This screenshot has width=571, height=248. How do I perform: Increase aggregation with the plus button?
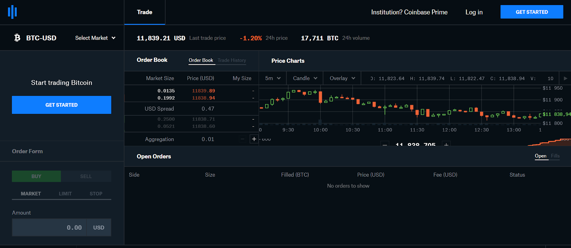tap(254, 139)
